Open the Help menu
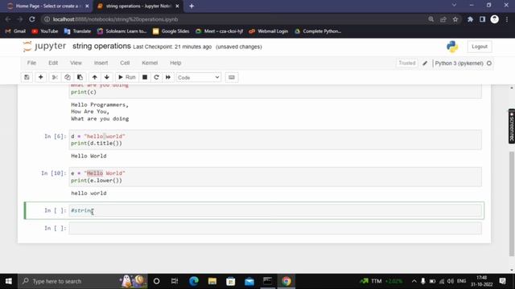 coord(175,63)
